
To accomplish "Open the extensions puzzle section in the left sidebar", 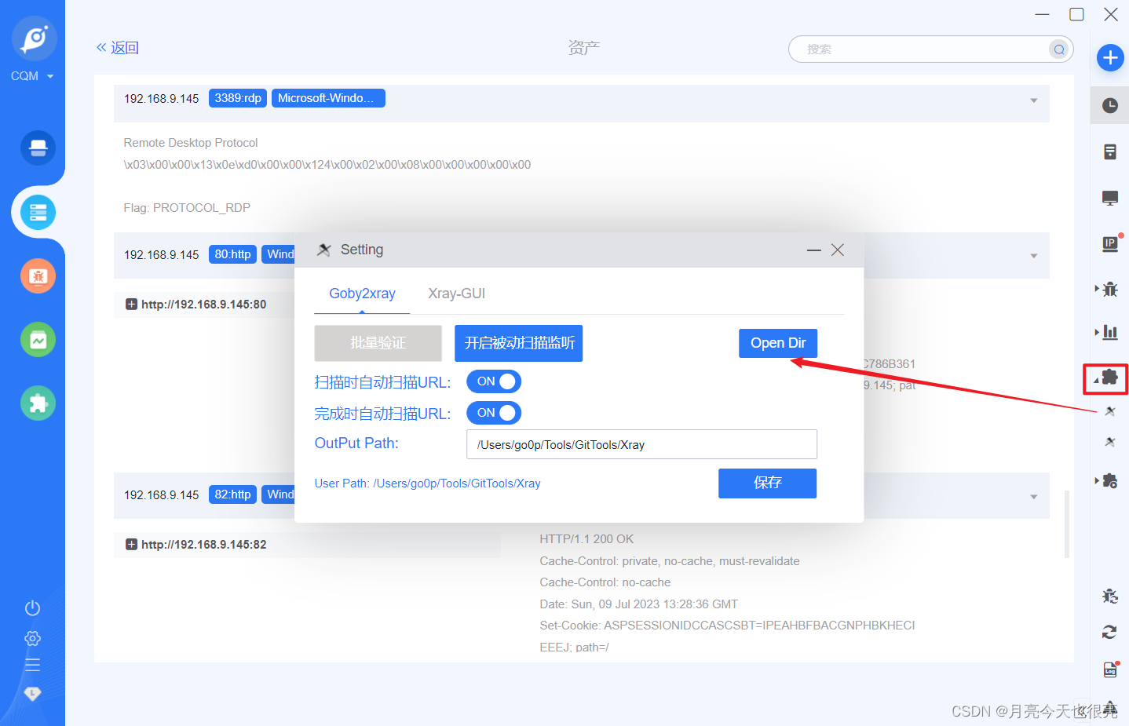I will point(38,403).
